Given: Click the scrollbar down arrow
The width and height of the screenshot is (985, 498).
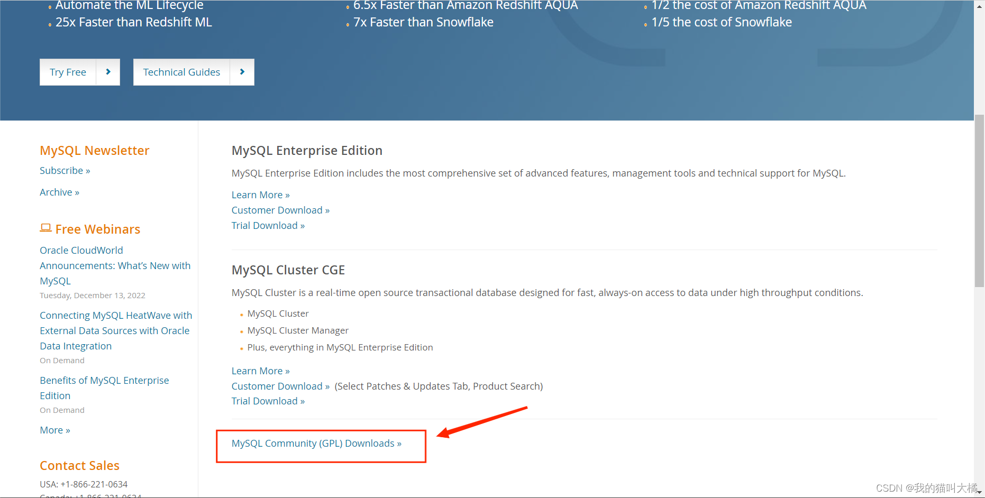Looking at the screenshot, I should [x=979, y=493].
